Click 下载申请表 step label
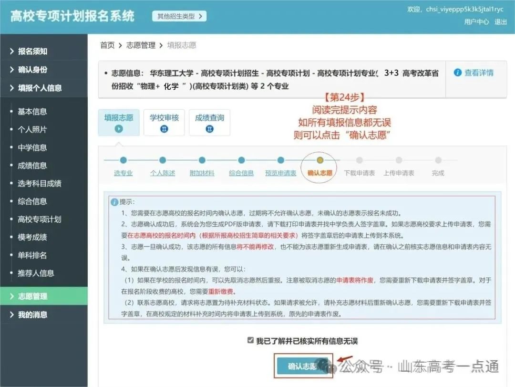Screen dimensions: 515x387 (x=360, y=173)
